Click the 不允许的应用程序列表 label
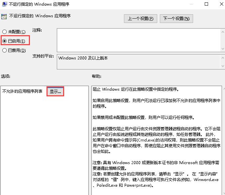This screenshot has height=195, width=225. [x=22, y=91]
